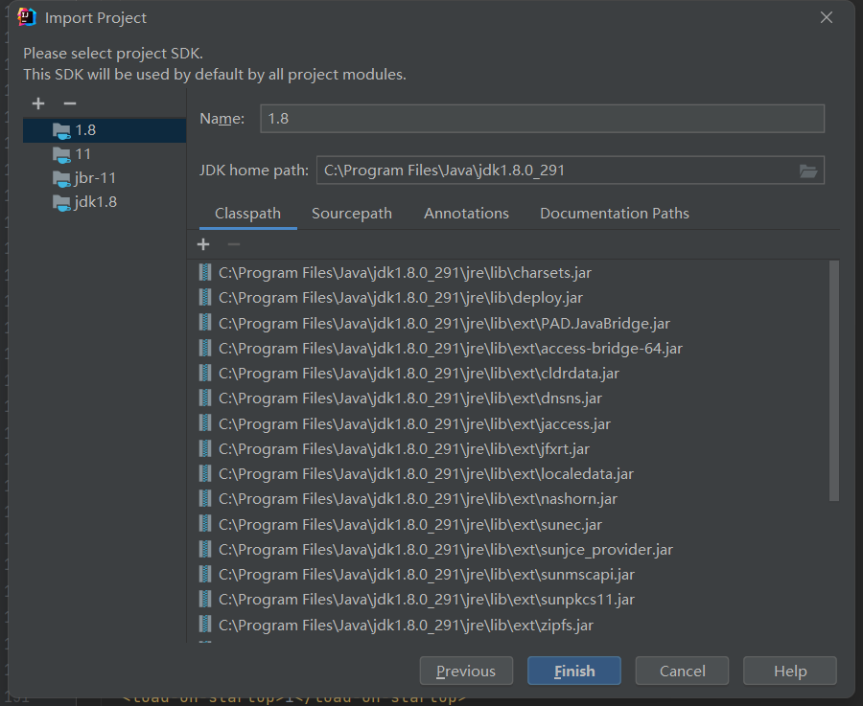Select the PAD.JavaBridge.jar path text

tap(444, 324)
